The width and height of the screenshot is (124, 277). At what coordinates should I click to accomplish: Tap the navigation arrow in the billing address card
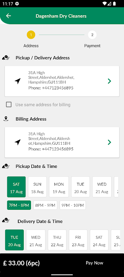pyautogui.click(x=18, y=142)
